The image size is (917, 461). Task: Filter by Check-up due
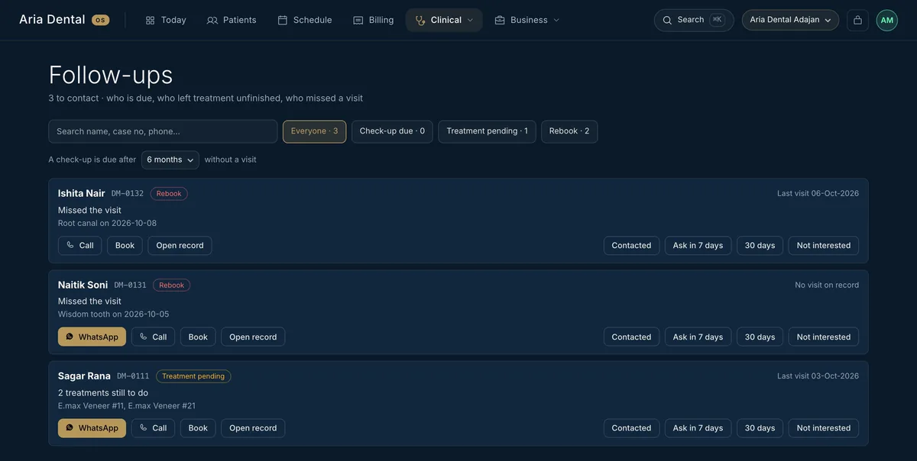(392, 131)
